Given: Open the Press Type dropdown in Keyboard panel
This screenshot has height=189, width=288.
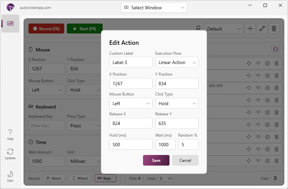Looking at the screenshot, I should pos(84,126).
